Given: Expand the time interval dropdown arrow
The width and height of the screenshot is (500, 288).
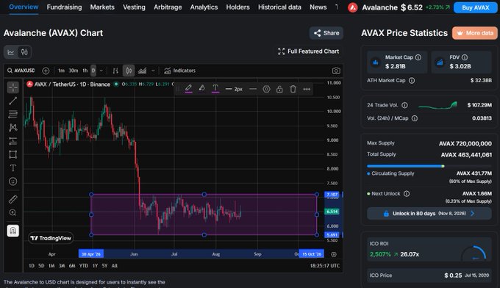Looking at the screenshot, I should (101, 71).
